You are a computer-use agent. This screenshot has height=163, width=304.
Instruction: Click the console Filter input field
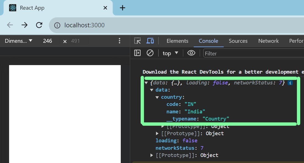[253, 53]
